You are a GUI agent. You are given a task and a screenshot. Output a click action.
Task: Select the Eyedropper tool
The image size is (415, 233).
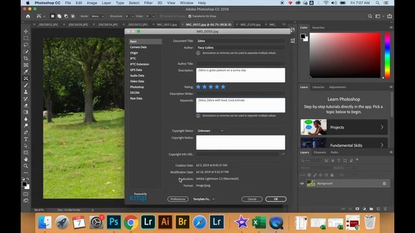tap(26, 72)
